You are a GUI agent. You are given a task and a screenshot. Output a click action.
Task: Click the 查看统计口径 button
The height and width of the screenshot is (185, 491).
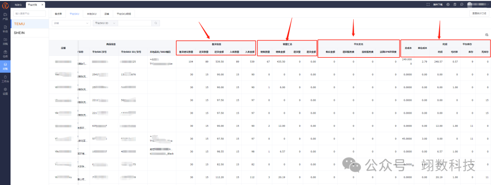[x=479, y=14]
